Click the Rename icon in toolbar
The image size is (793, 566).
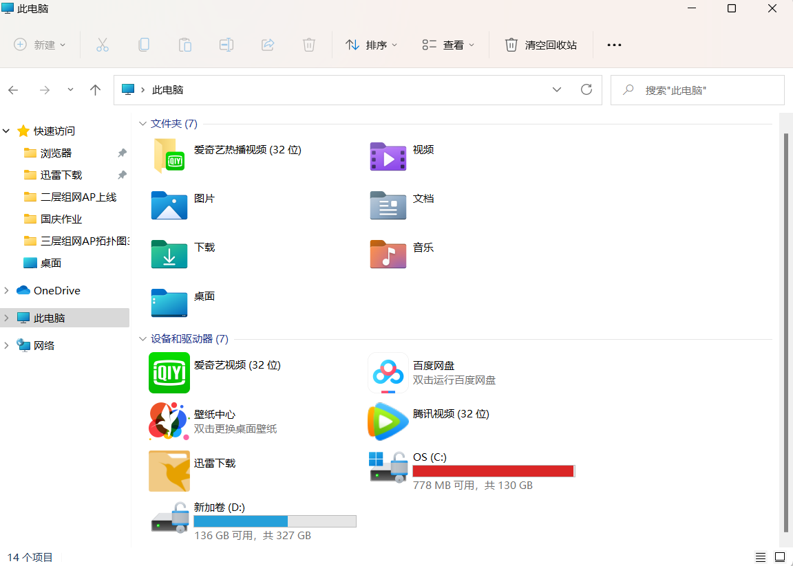click(226, 45)
